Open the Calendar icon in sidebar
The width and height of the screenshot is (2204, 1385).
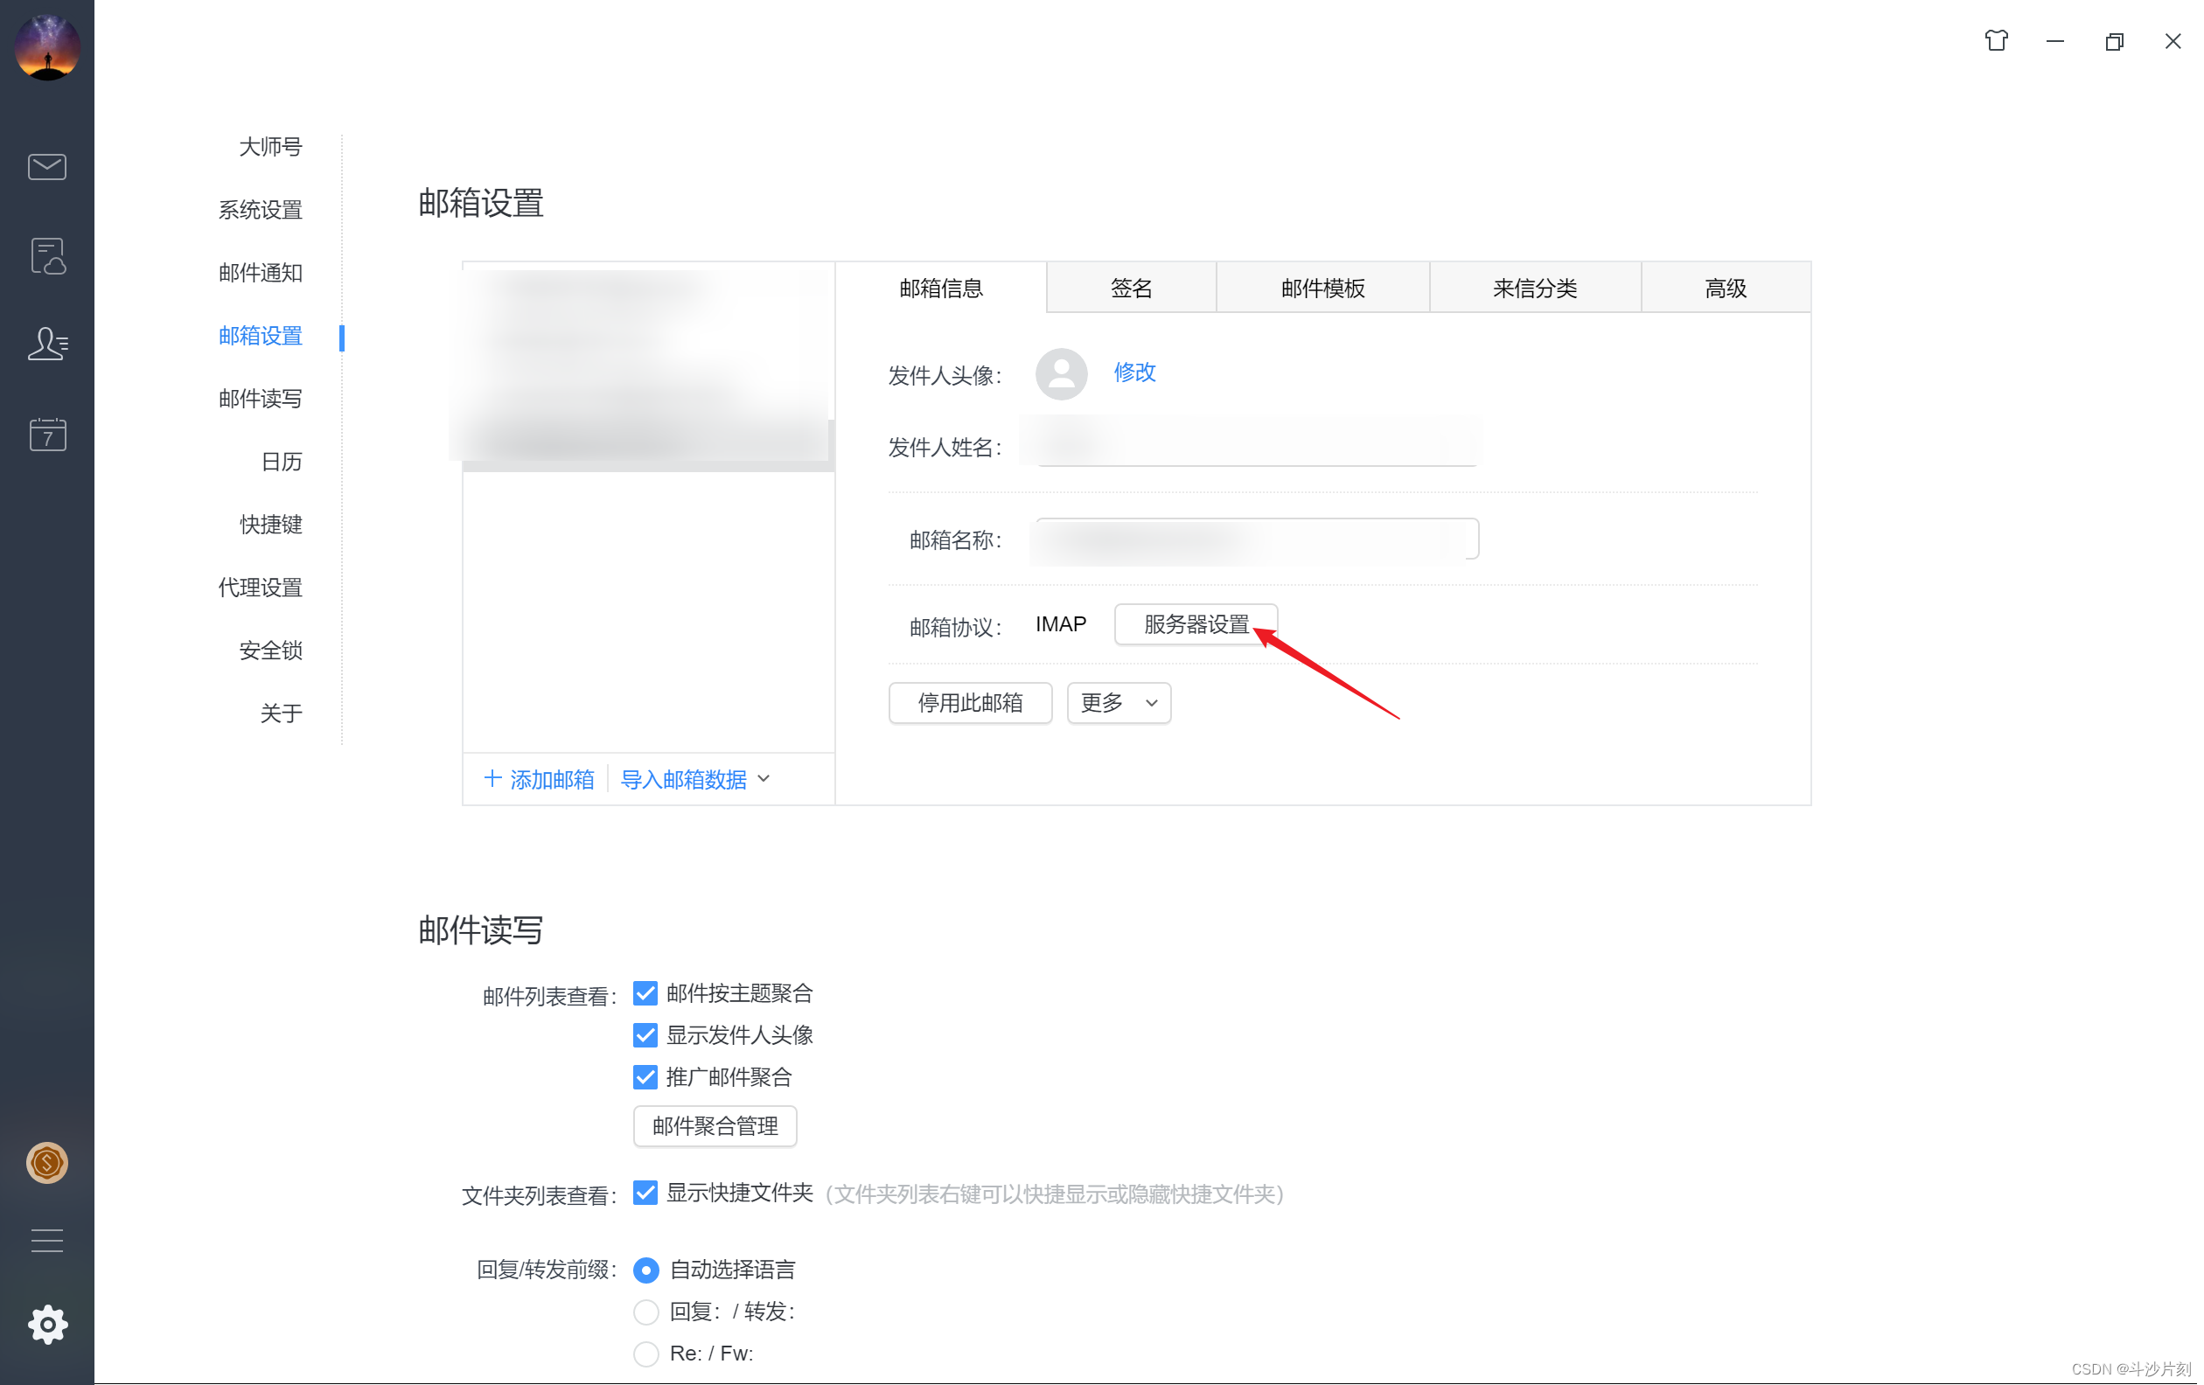[x=46, y=435]
